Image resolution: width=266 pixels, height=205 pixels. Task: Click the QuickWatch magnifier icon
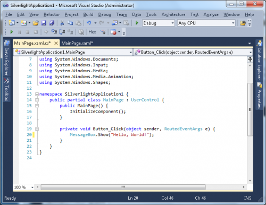[x=81, y=32]
